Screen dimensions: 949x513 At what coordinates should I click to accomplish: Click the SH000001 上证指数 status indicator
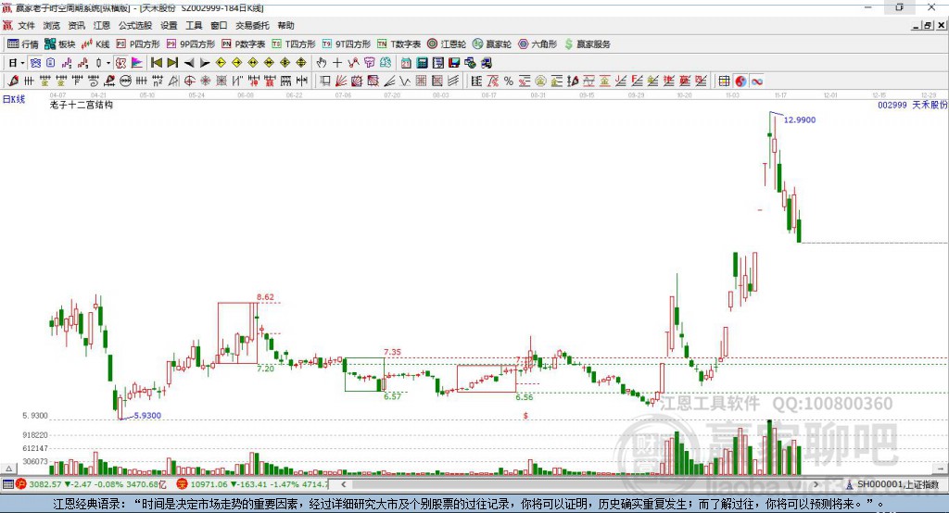click(896, 484)
